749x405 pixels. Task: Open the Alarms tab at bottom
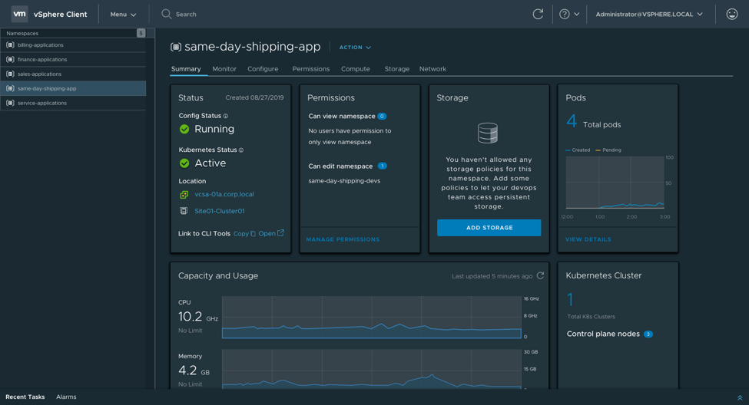pos(66,397)
